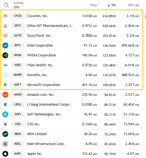Click the 459.66 B market cap value
The image size is (146, 158).
coord(130,45)
